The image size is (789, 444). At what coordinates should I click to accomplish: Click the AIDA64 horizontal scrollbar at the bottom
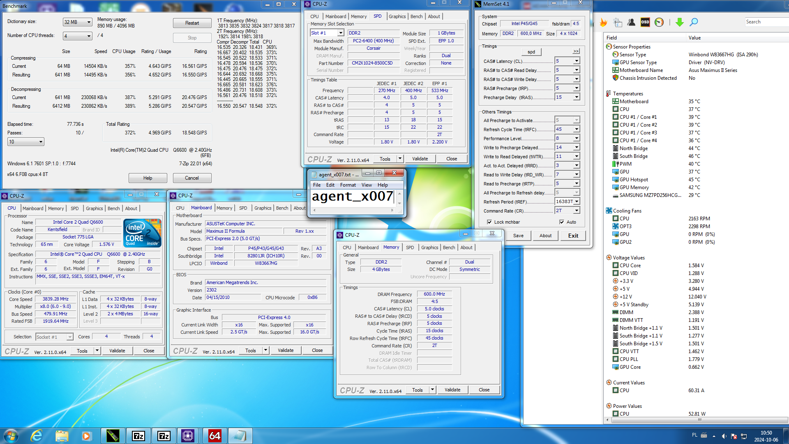click(699, 420)
